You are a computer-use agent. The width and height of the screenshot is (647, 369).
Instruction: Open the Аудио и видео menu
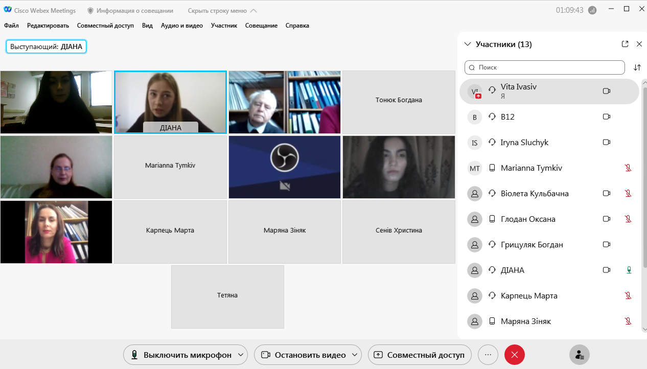point(181,26)
